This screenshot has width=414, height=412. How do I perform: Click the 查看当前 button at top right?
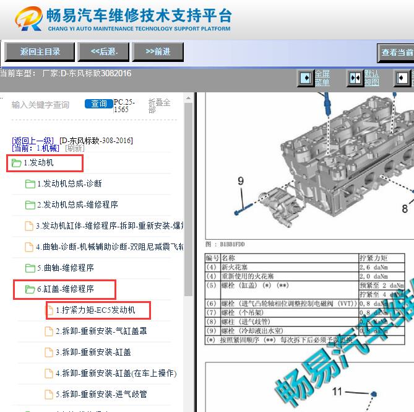(x=396, y=53)
